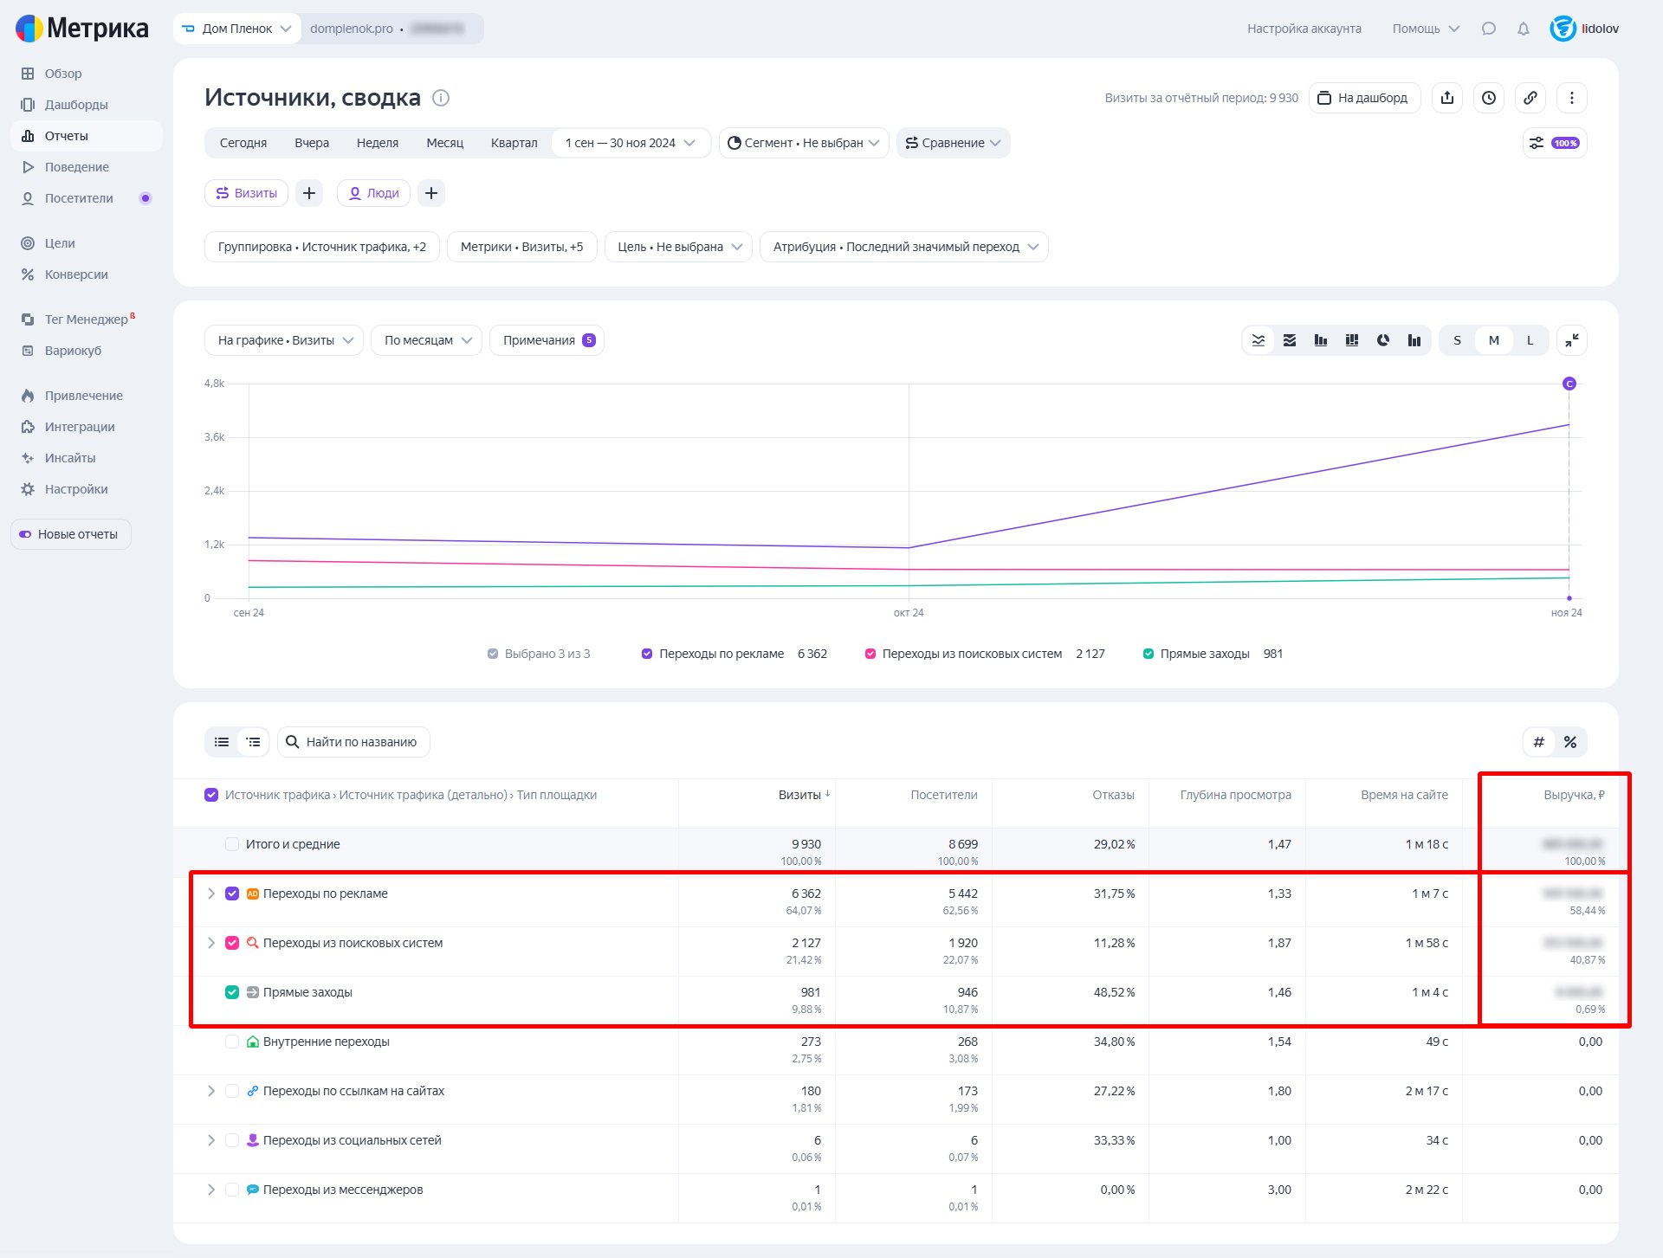Open Настройка аккаунта link
The height and width of the screenshot is (1258, 1663).
point(1304,29)
